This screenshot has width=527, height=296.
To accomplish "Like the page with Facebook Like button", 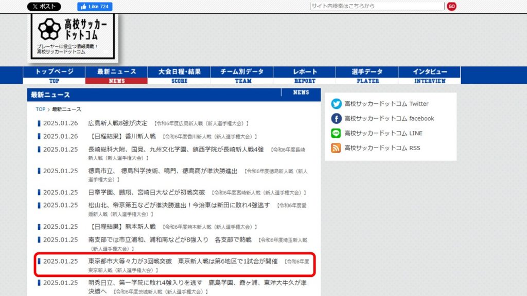I will click(x=95, y=6).
